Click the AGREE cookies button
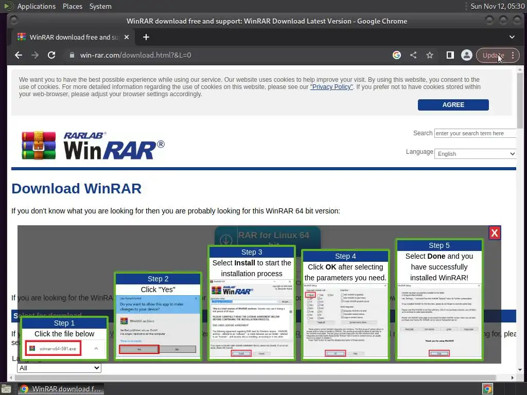The image size is (527, 395). tap(453, 105)
